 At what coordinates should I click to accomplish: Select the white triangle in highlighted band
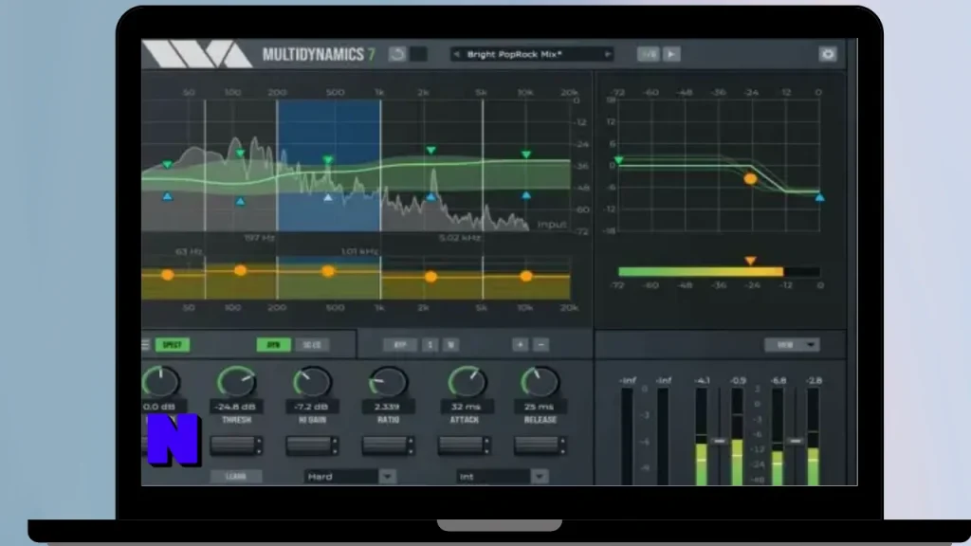tap(328, 197)
